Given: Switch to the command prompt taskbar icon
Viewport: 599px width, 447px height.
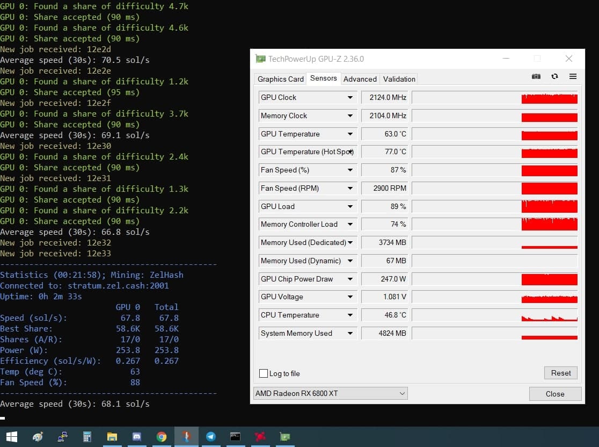Looking at the screenshot, I should [x=235, y=437].
